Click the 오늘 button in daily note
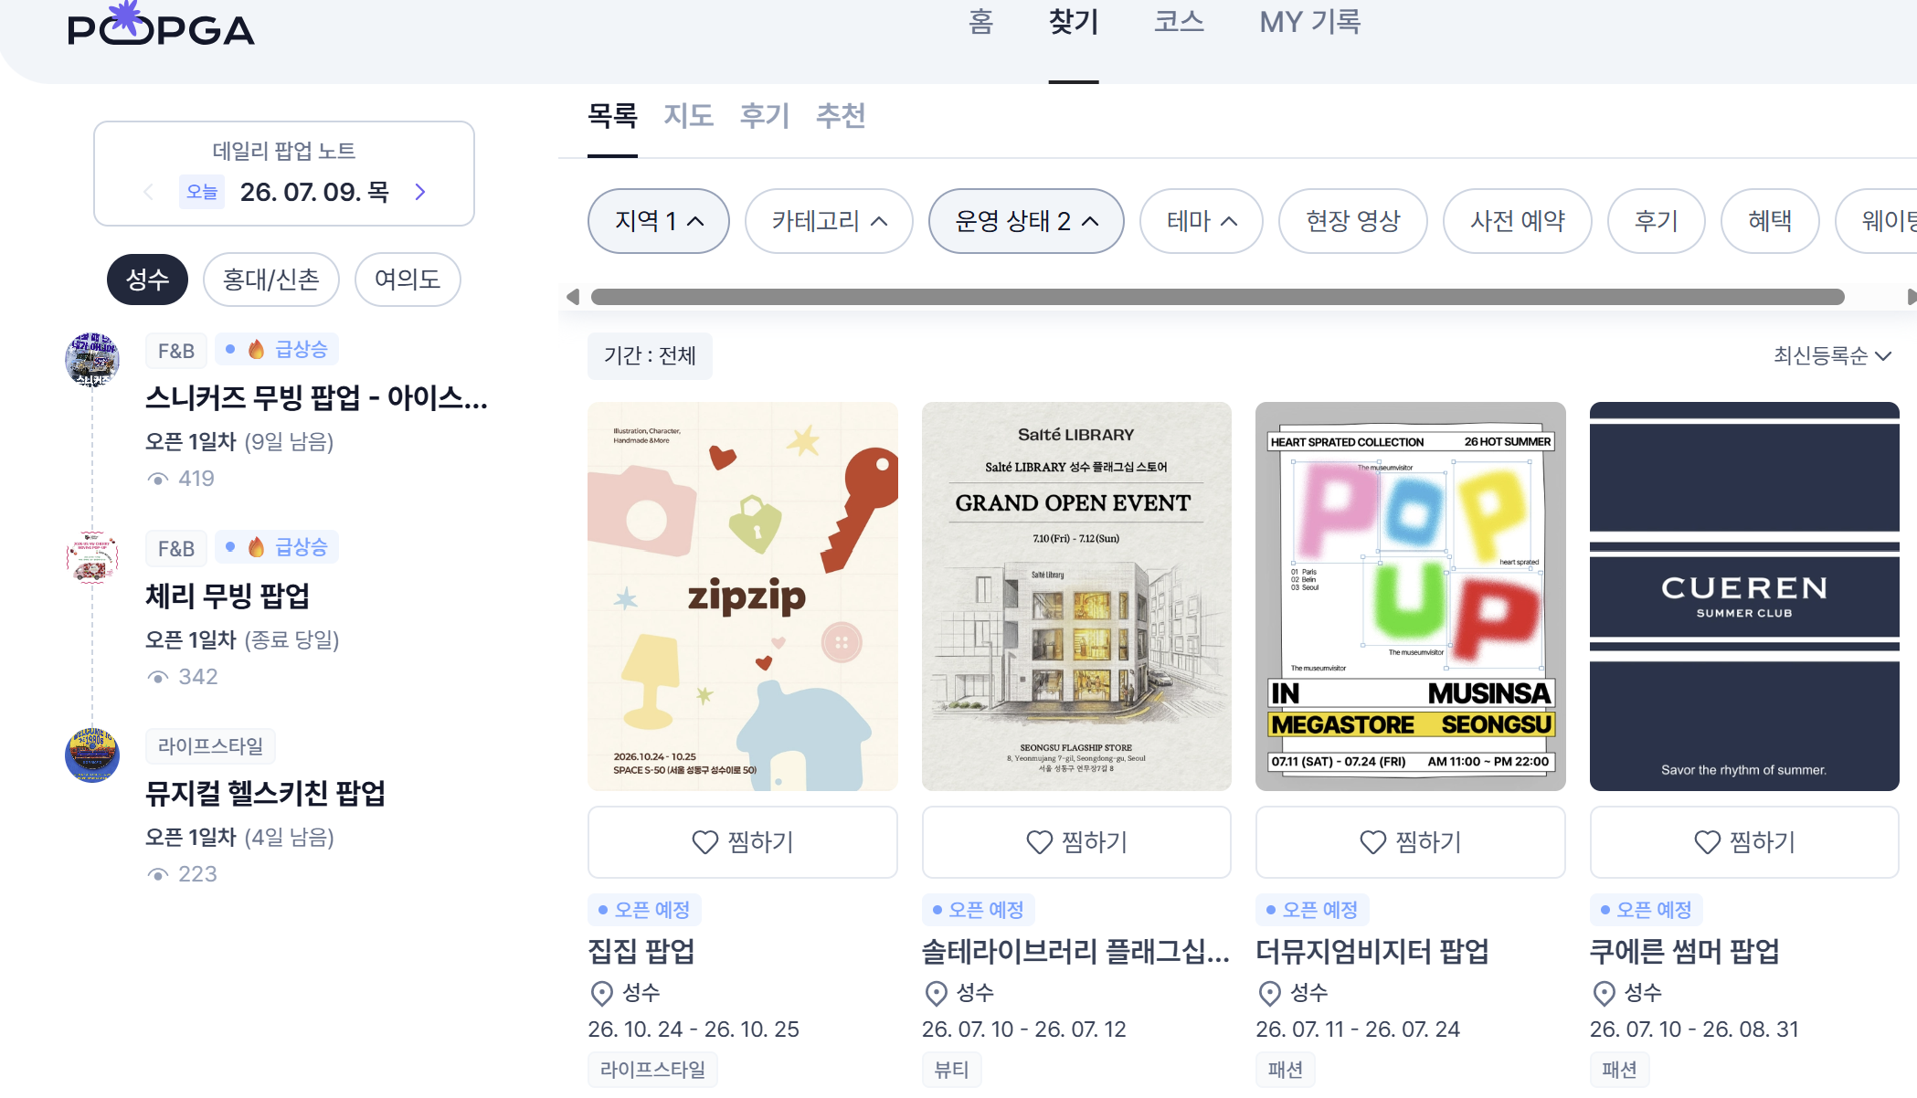 [202, 192]
